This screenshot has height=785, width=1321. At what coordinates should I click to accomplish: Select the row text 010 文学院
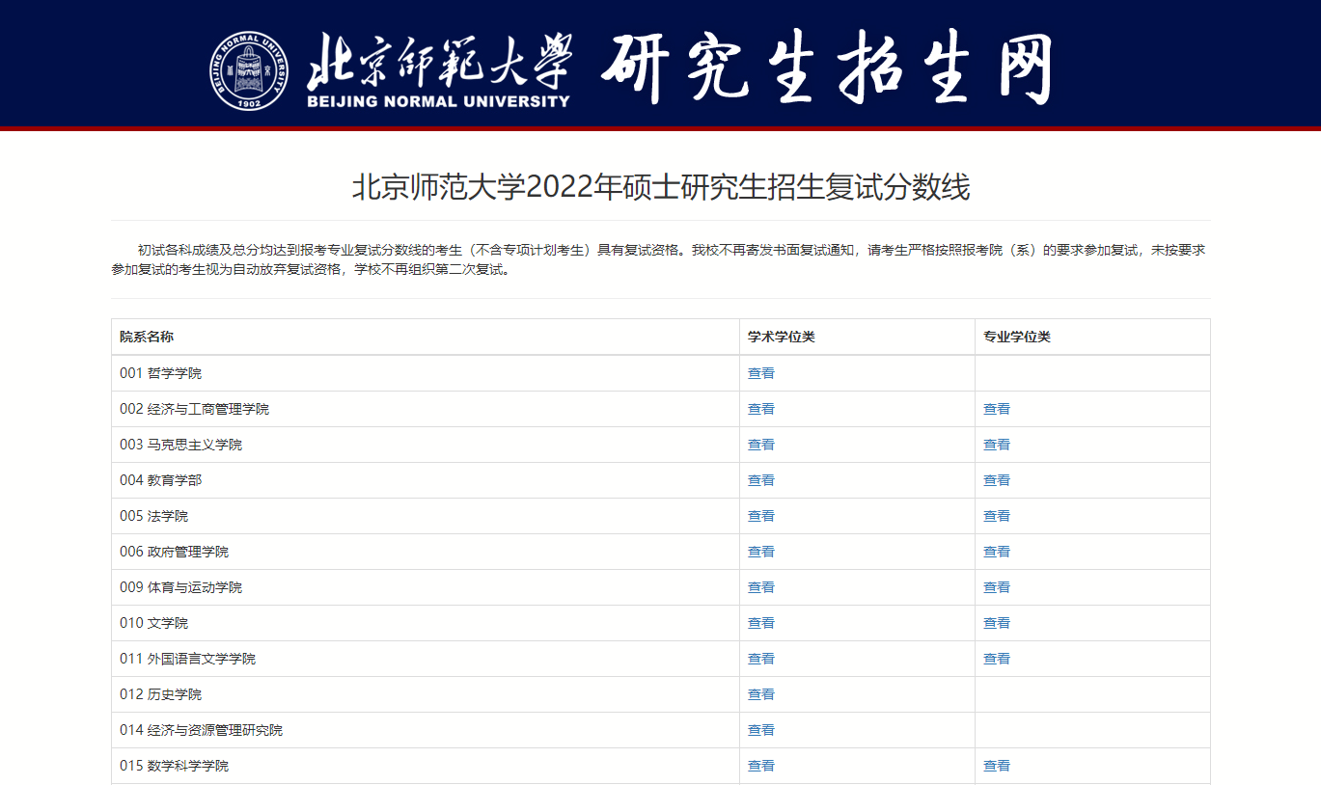tap(154, 623)
